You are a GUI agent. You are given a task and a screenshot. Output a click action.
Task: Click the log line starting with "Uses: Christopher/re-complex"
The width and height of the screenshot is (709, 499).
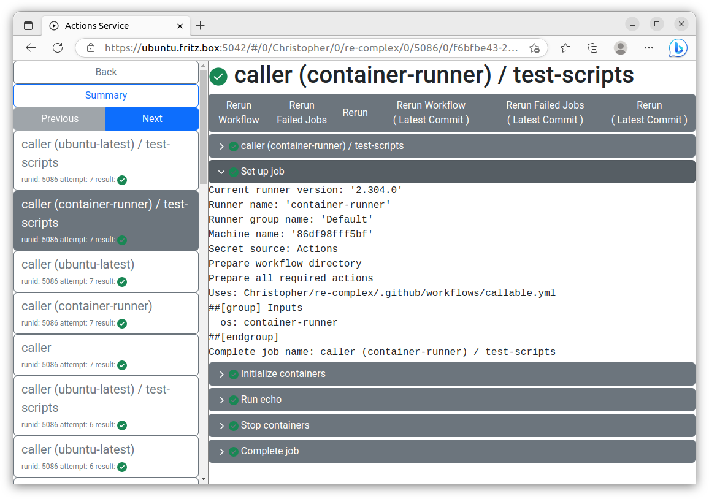[382, 293]
